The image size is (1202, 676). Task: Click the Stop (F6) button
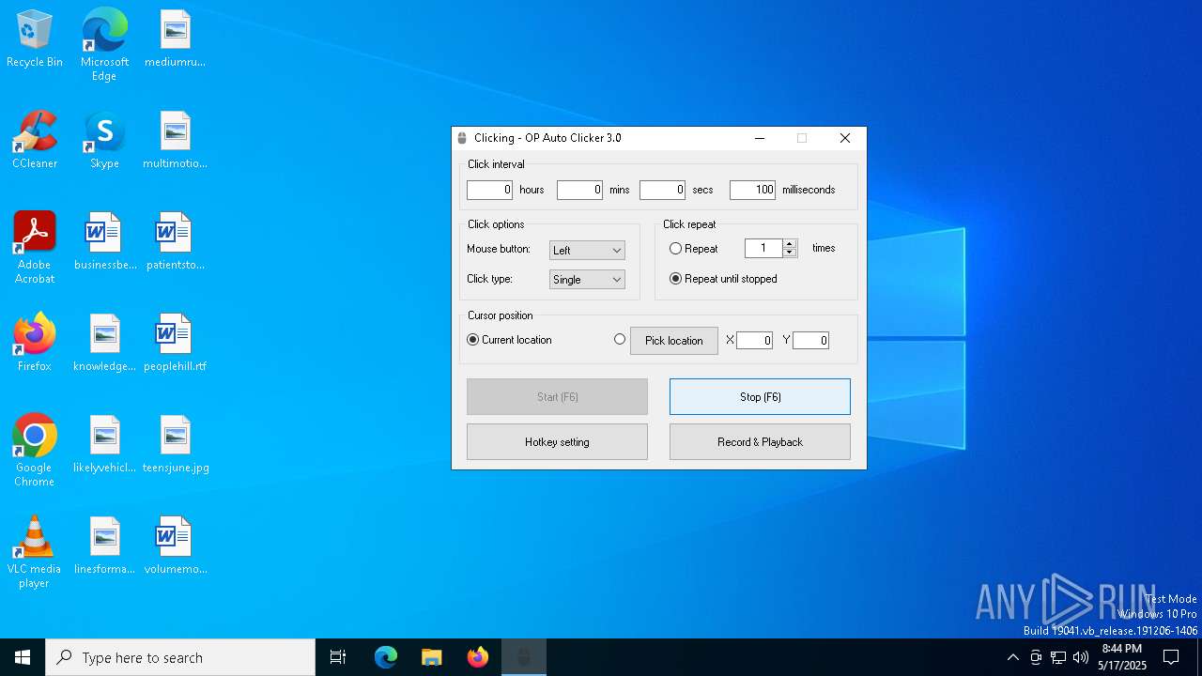760,397
